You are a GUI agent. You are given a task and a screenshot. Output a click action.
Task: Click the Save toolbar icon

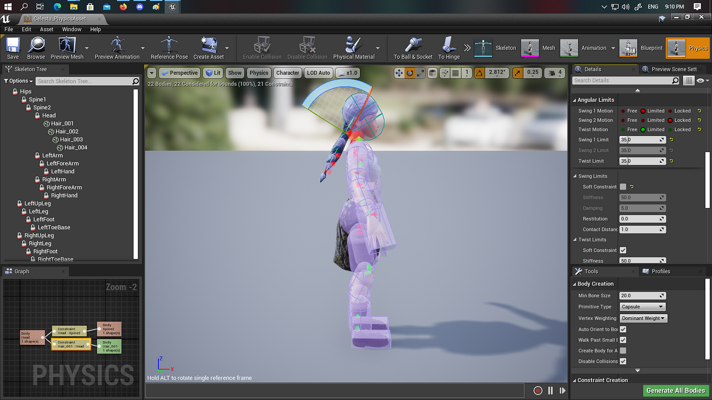pyautogui.click(x=13, y=48)
